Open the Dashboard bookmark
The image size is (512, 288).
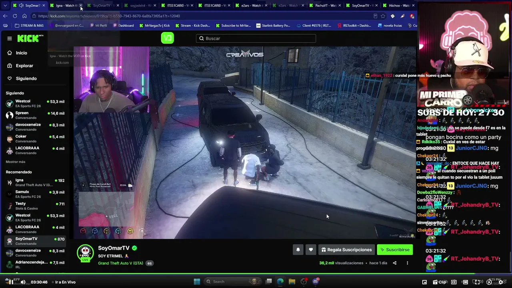click(124, 26)
